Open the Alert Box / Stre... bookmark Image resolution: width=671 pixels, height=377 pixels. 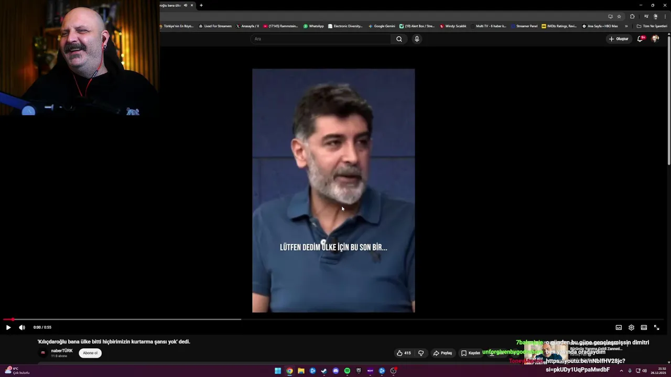coord(417,26)
